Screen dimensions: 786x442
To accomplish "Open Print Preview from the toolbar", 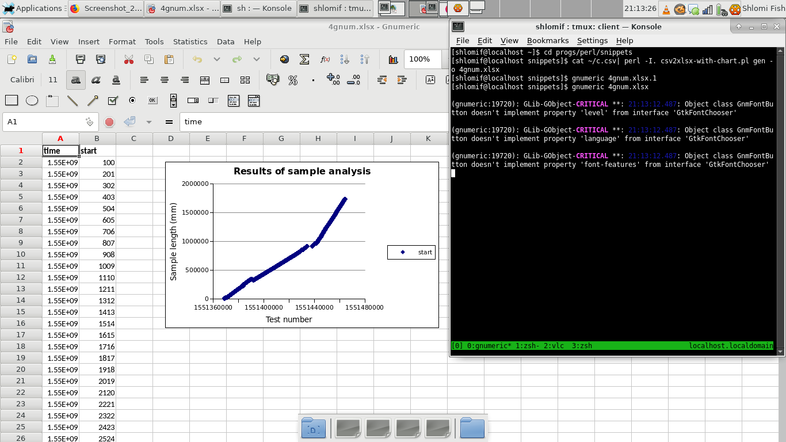I will coord(101,59).
